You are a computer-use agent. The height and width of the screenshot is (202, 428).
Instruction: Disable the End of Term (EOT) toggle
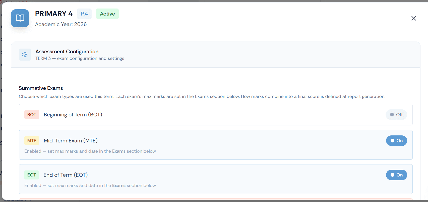pos(397,175)
